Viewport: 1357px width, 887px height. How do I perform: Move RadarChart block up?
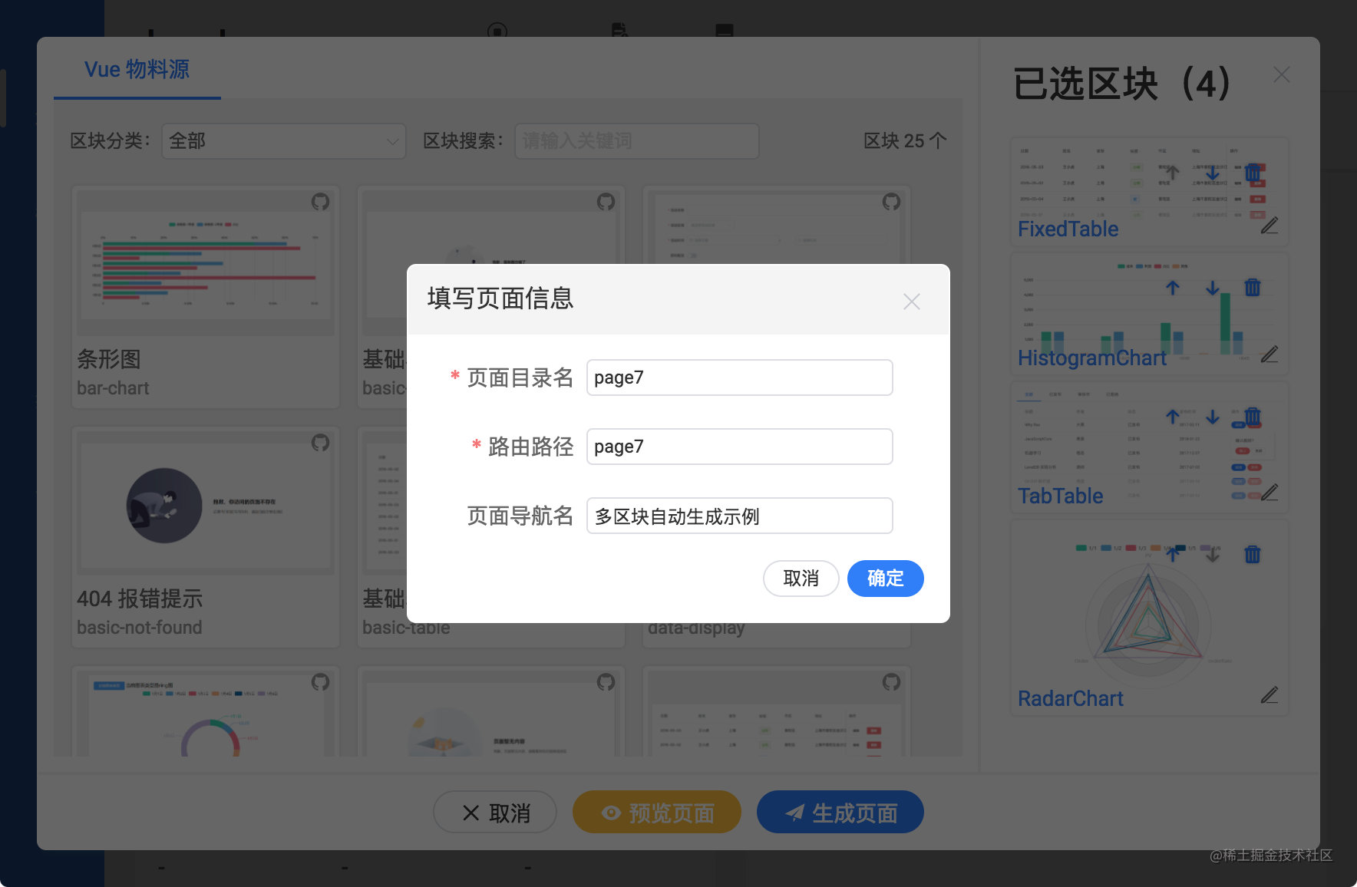(x=1172, y=554)
